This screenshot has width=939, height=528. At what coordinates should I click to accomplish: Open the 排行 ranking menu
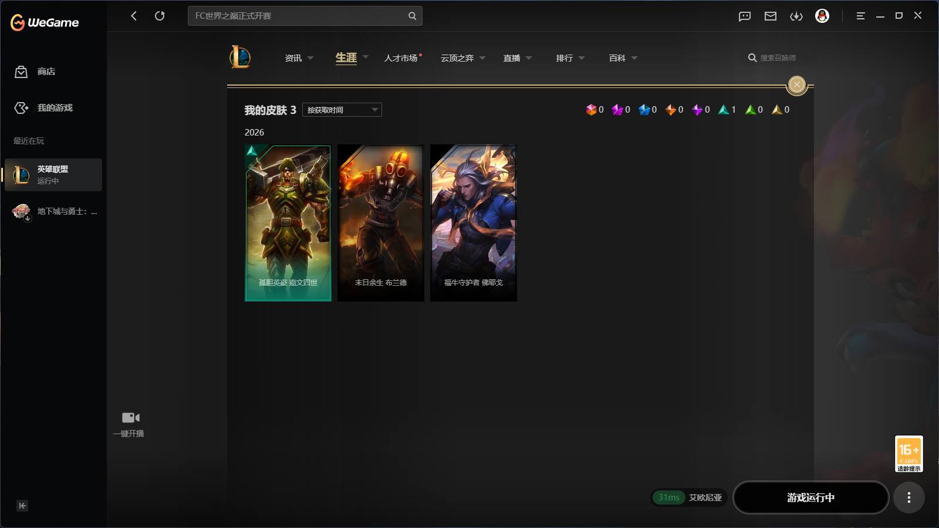[x=565, y=58]
